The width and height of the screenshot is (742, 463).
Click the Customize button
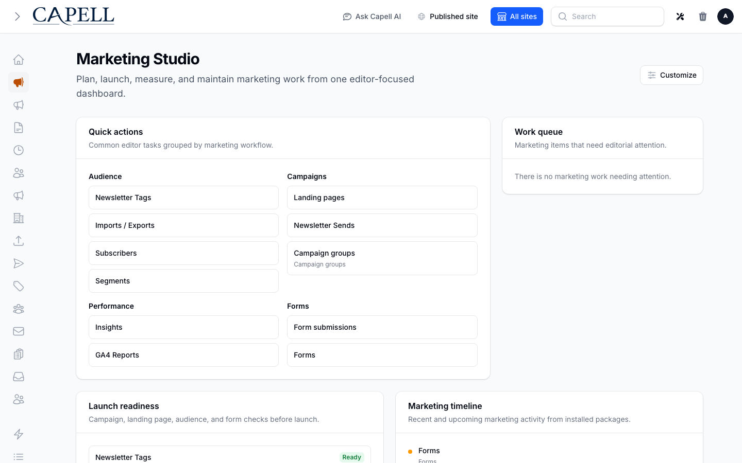671,75
